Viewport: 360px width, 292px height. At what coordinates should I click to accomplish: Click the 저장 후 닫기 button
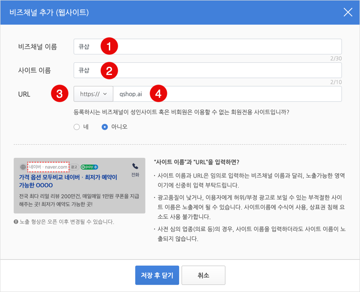[x=157, y=275]
